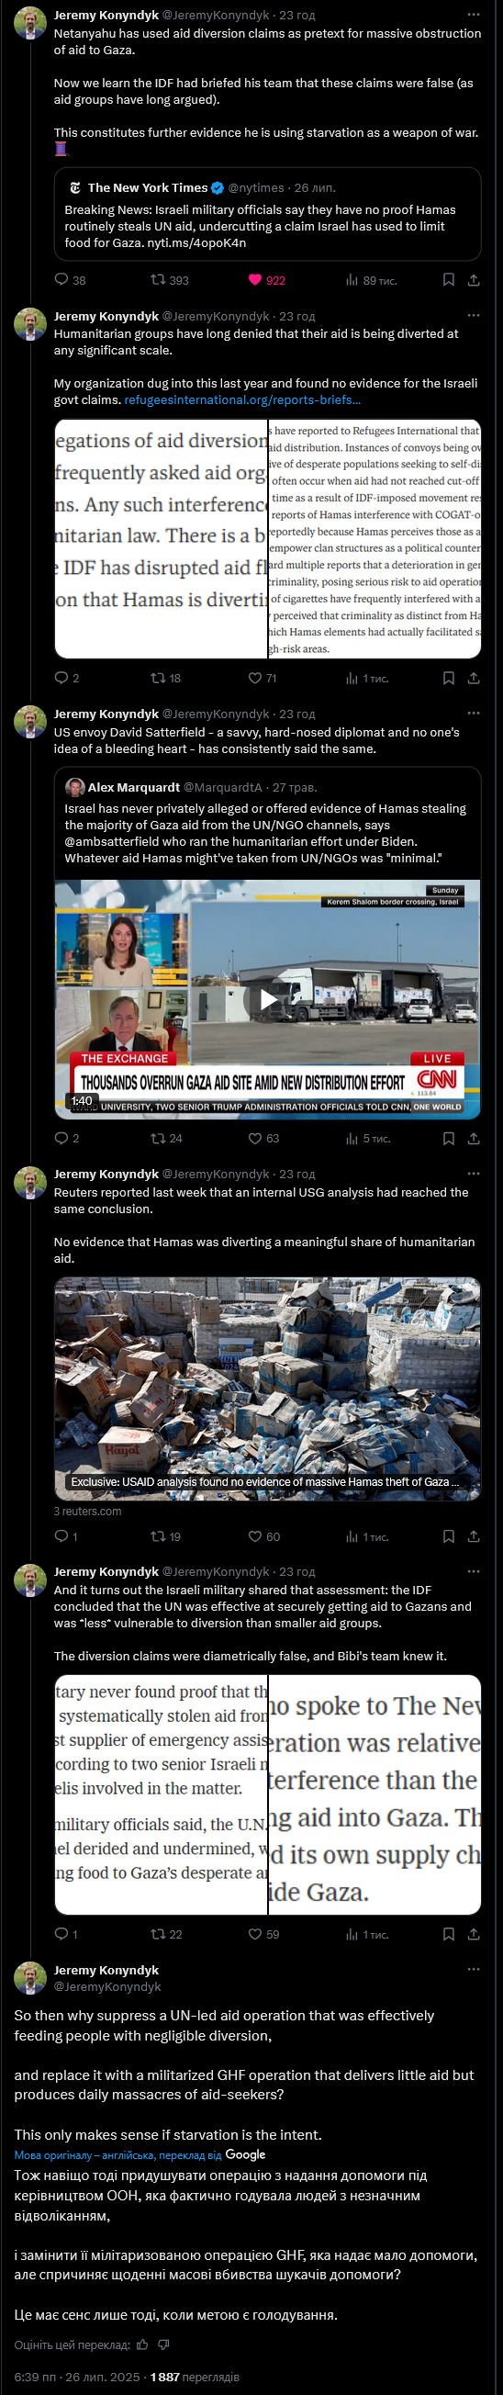This screenshot has height=2395, width=503.
Task: Open the more options menu on first tweet
Action: pos(474,15)
